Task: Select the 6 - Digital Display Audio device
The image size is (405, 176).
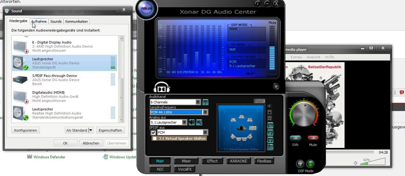Action: [x=65, y=46]
